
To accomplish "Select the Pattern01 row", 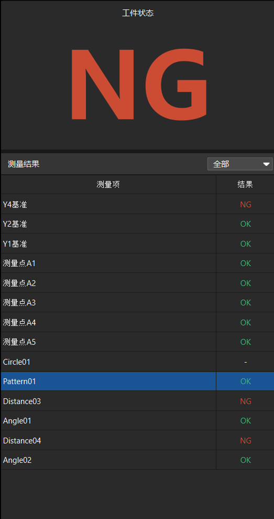I will [137, 382].
